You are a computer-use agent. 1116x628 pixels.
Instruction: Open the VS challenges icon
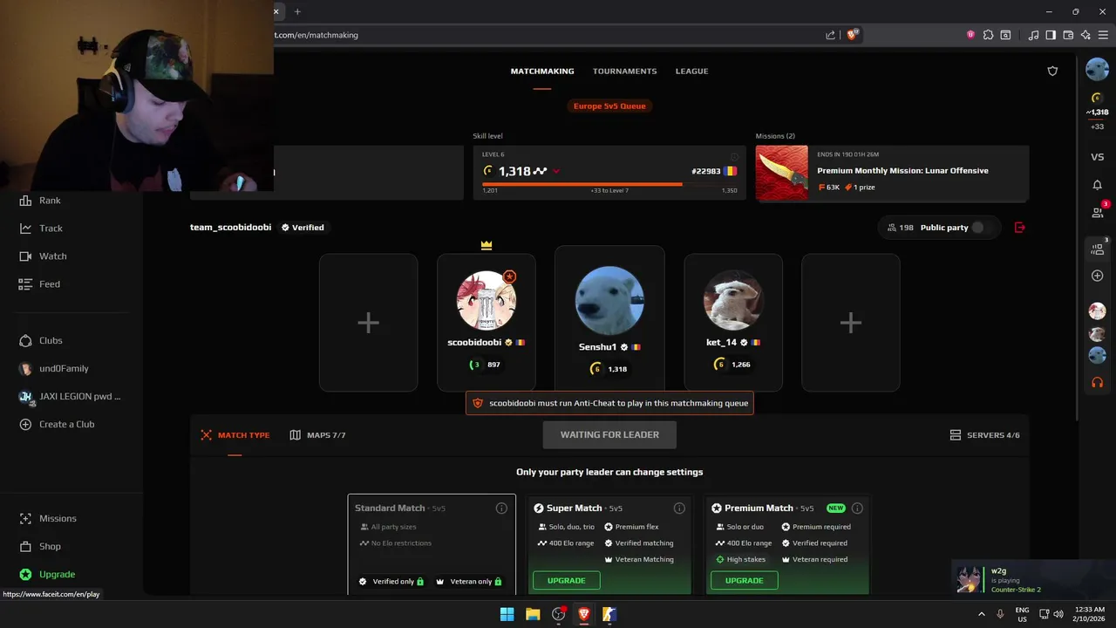pos(1097,157)
